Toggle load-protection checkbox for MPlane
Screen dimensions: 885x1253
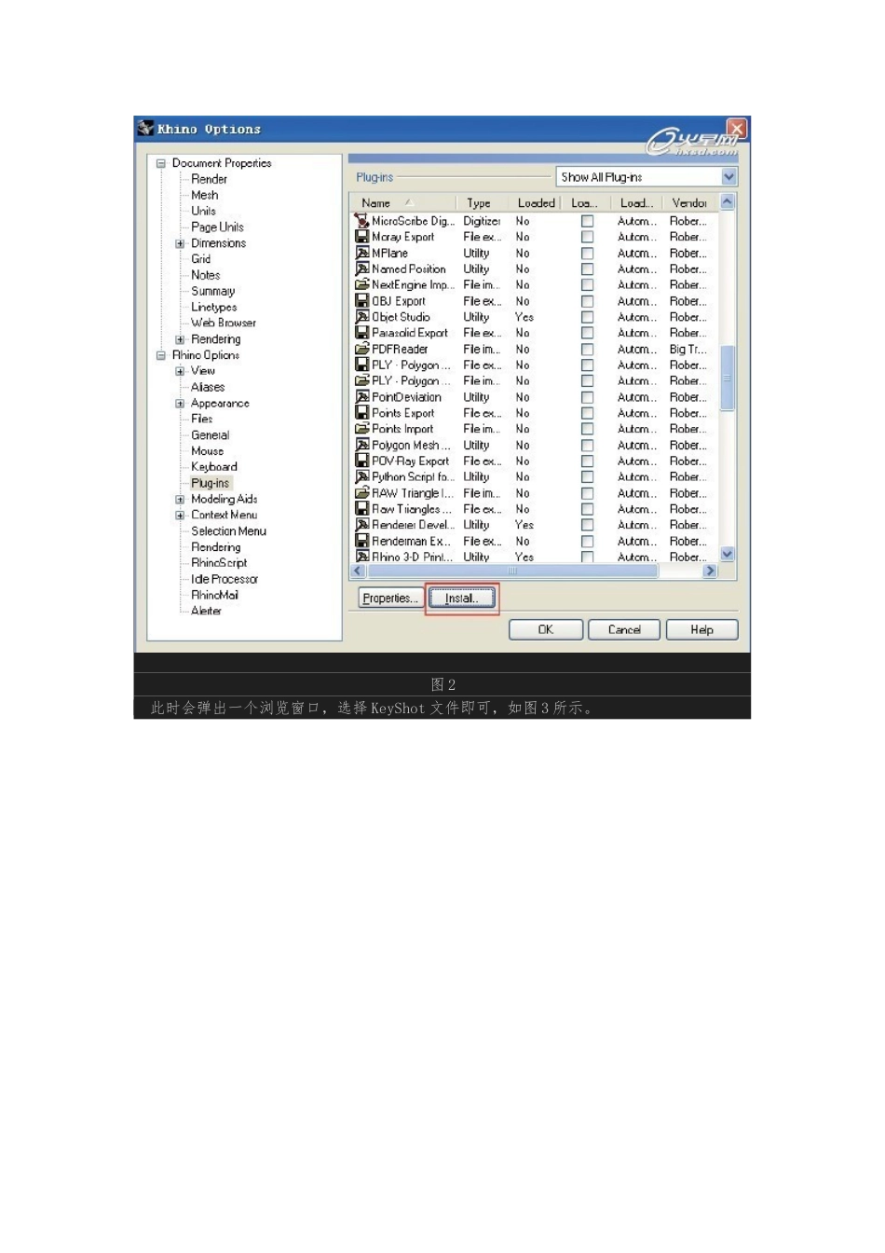click(x=587, y=253)
